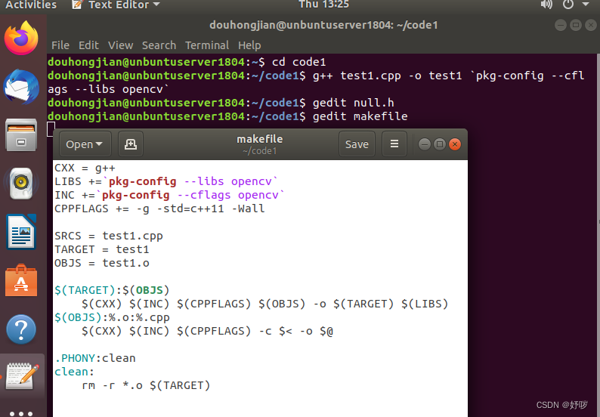Click the 'gedit makefile' terminal command
Viewport: 600px width, 417px height.
(360, 116)
